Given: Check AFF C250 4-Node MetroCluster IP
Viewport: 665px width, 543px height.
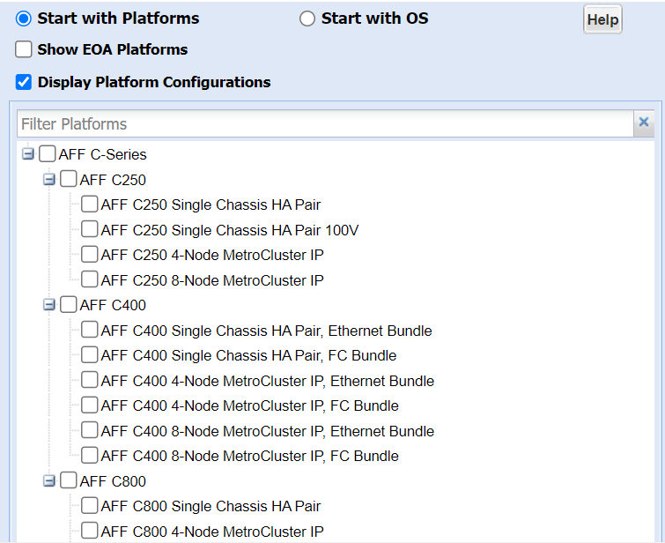Looking at the screenshot, I should click(x=90, y=255).
